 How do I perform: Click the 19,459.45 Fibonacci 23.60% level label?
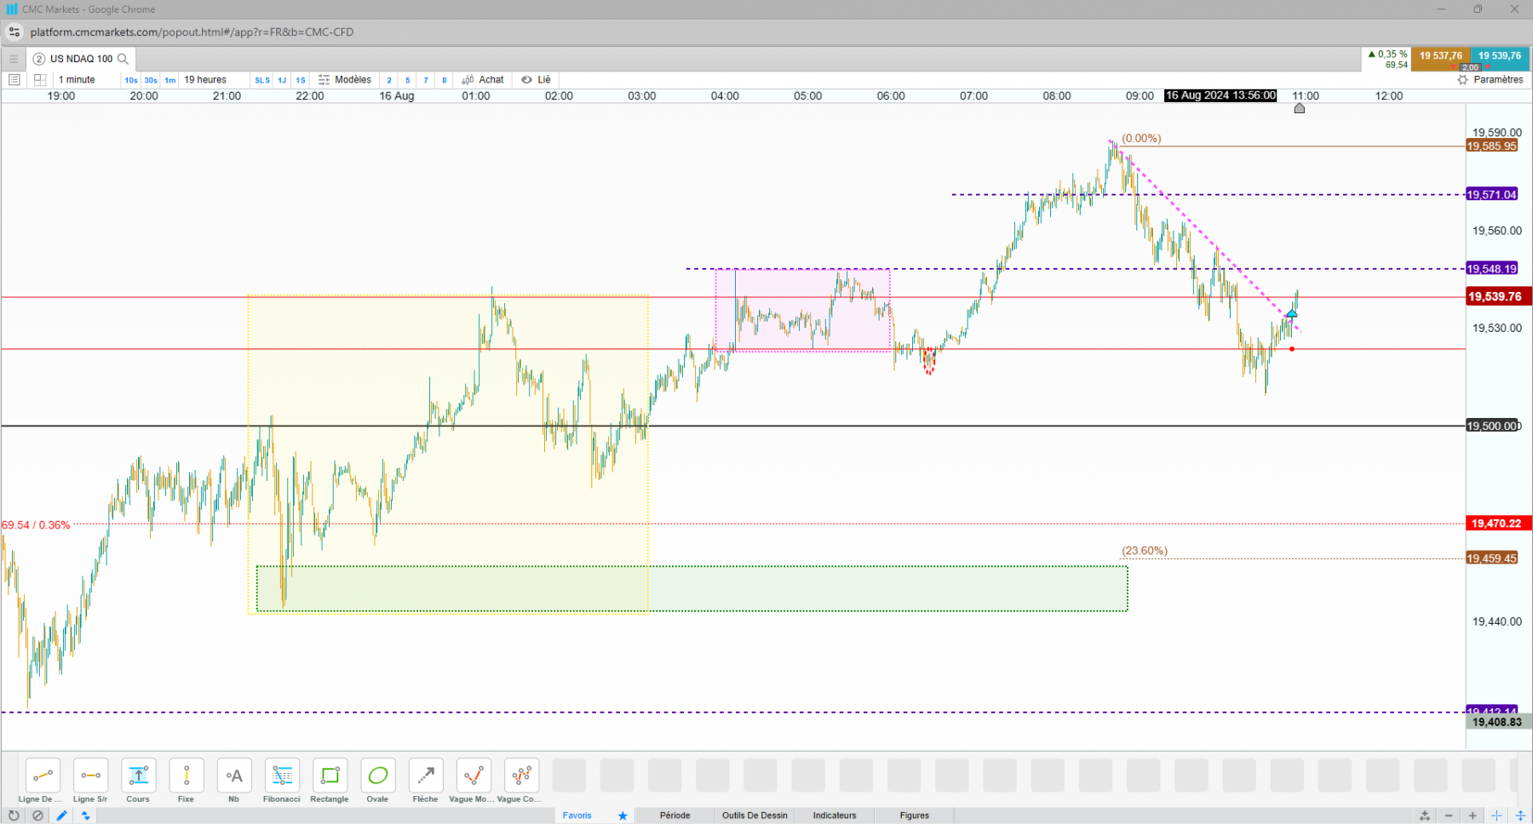[1491, 558]
